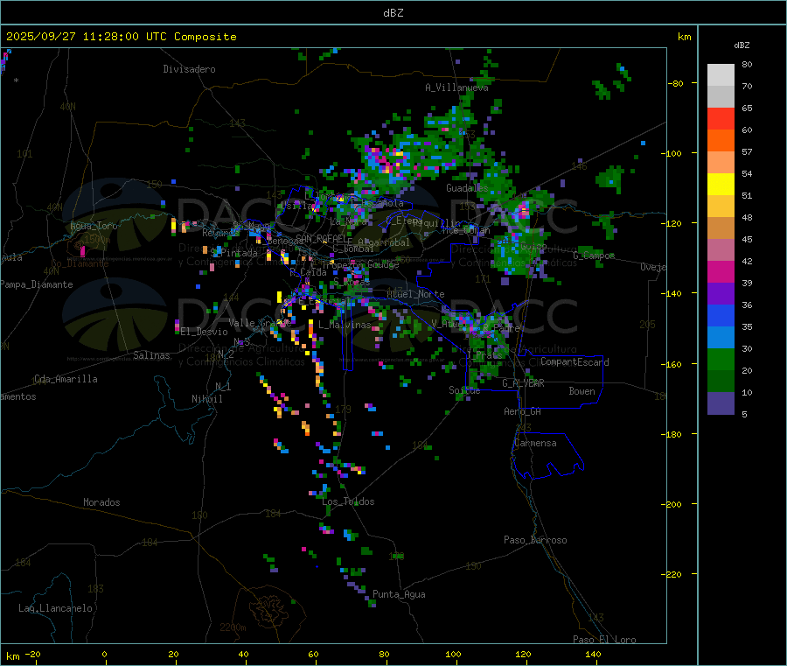Click the Paso_El_Loro label
787x666 pixels.
point(604,640)
